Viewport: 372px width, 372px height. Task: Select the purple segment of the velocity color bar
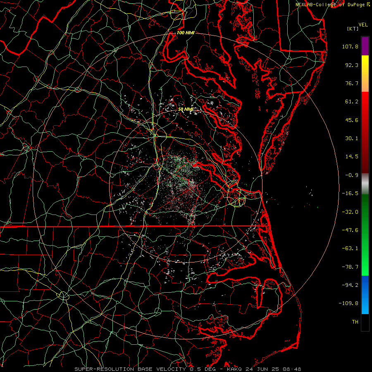pos(365,46)
